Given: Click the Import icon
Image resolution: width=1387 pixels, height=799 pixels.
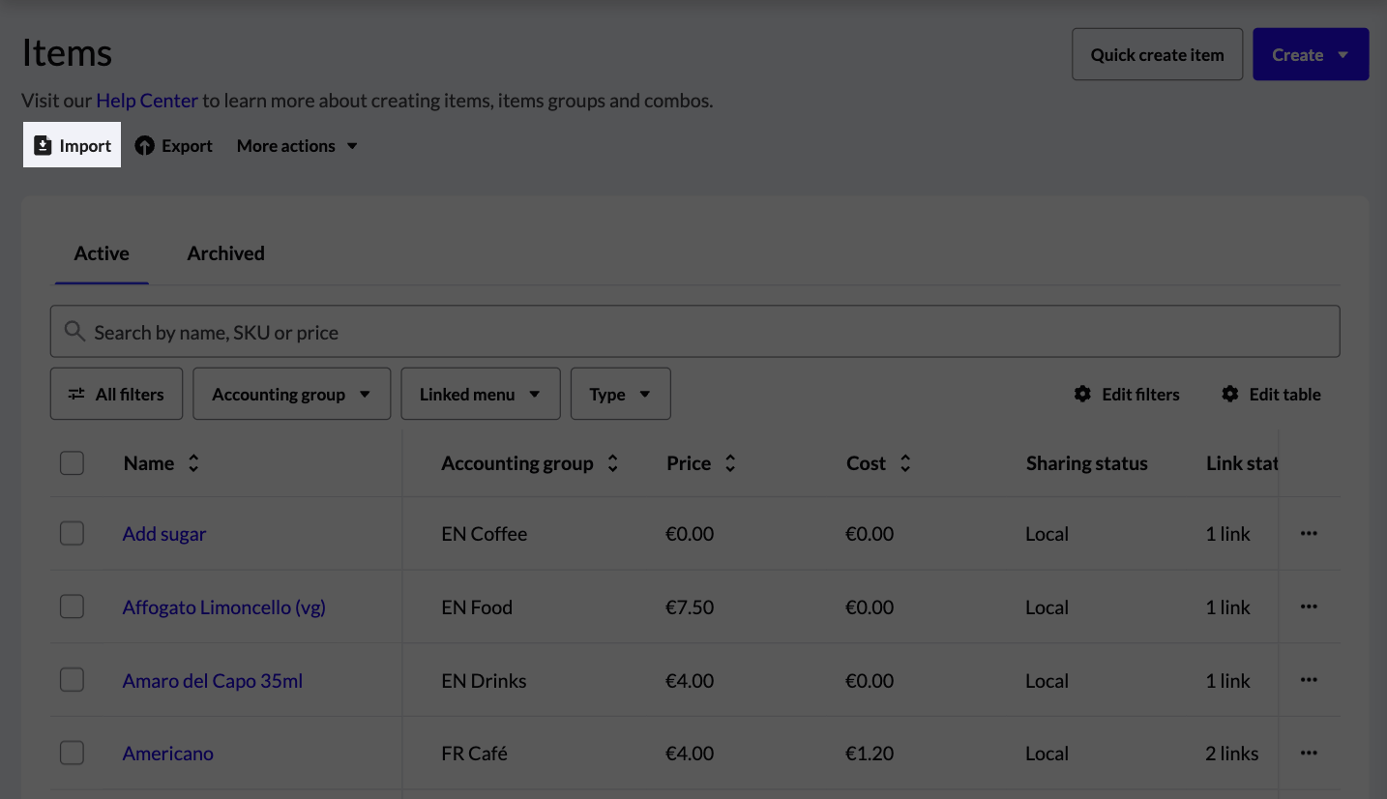Looking at the screenshot, I should tap(43, 144).
